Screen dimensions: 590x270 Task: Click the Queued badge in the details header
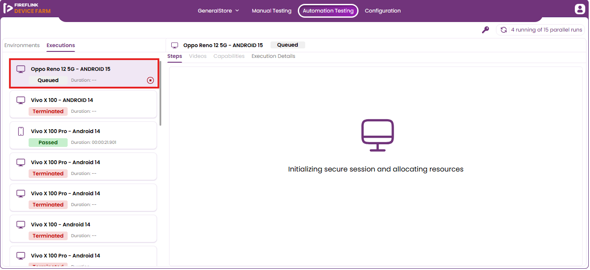point(288,45)
